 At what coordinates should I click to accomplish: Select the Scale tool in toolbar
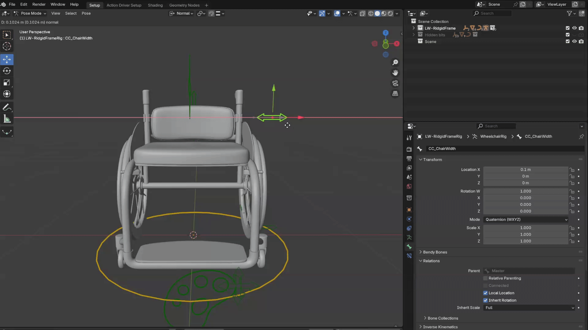(x=7, y=82)
